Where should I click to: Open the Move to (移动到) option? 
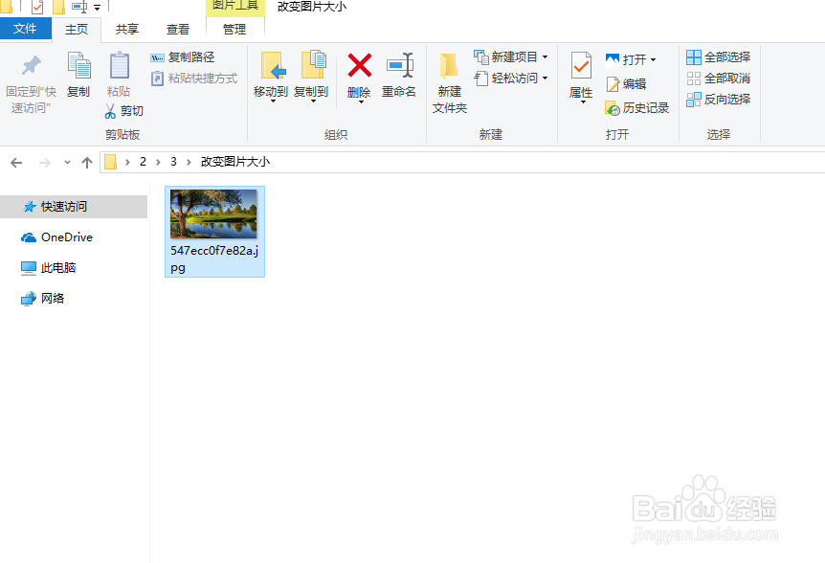[271, 77]
